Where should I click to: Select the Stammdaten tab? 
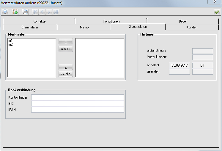[30, 27]
